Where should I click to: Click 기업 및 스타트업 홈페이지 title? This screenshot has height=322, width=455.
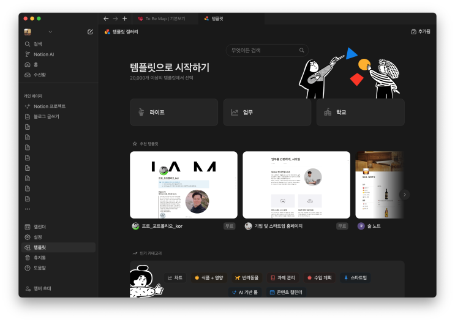[278, 226]
